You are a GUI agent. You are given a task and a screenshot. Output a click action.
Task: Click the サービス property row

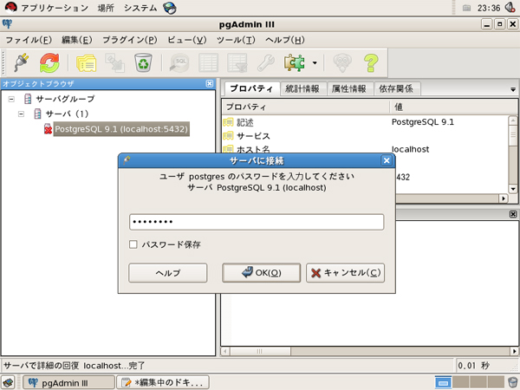click(365, 136)
